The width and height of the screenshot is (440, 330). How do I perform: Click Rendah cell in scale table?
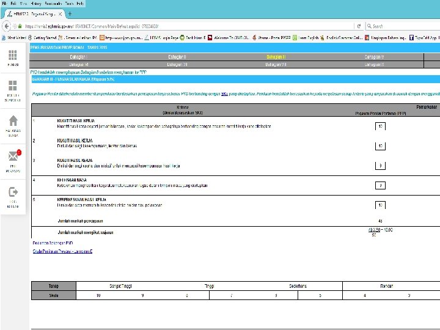(386, 286)
